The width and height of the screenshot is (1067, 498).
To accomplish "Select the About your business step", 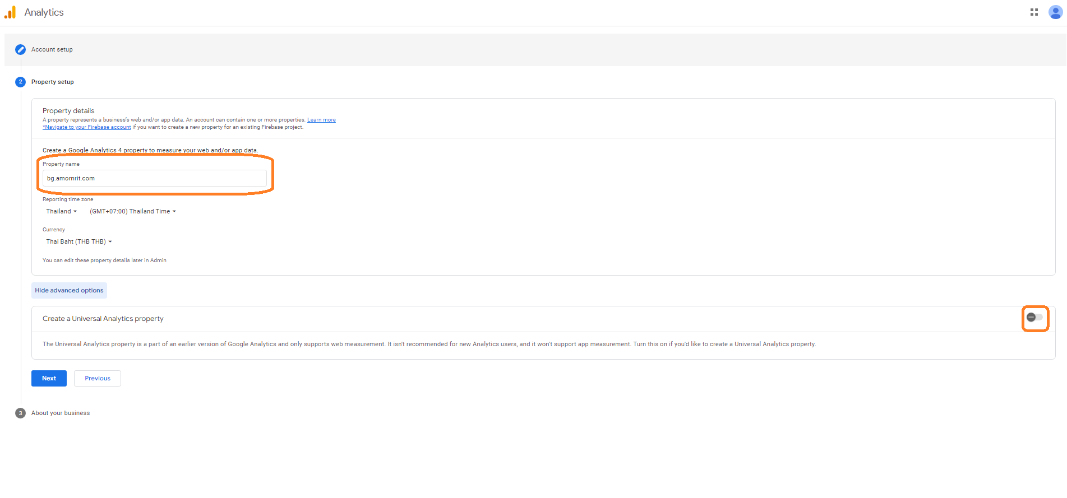I will tap(61, 413).
